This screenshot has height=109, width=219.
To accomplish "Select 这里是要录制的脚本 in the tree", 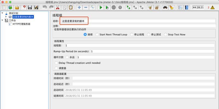I will tap(23, 17).
